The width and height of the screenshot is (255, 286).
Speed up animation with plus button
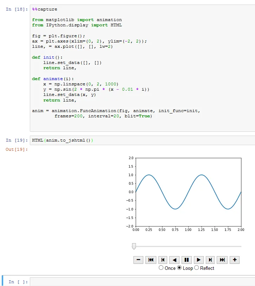(x=235, y=260)
